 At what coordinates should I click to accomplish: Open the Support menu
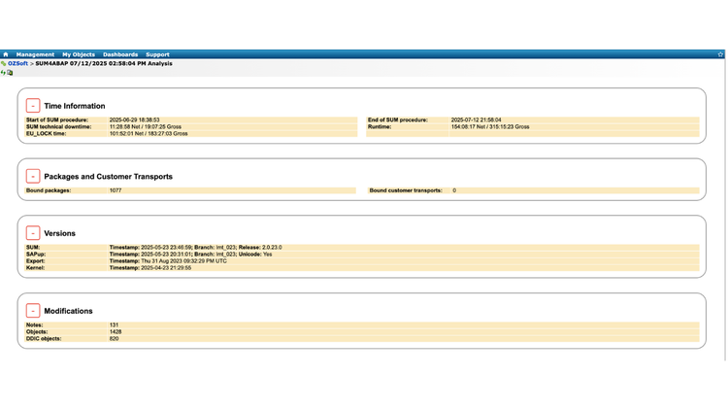157,54
